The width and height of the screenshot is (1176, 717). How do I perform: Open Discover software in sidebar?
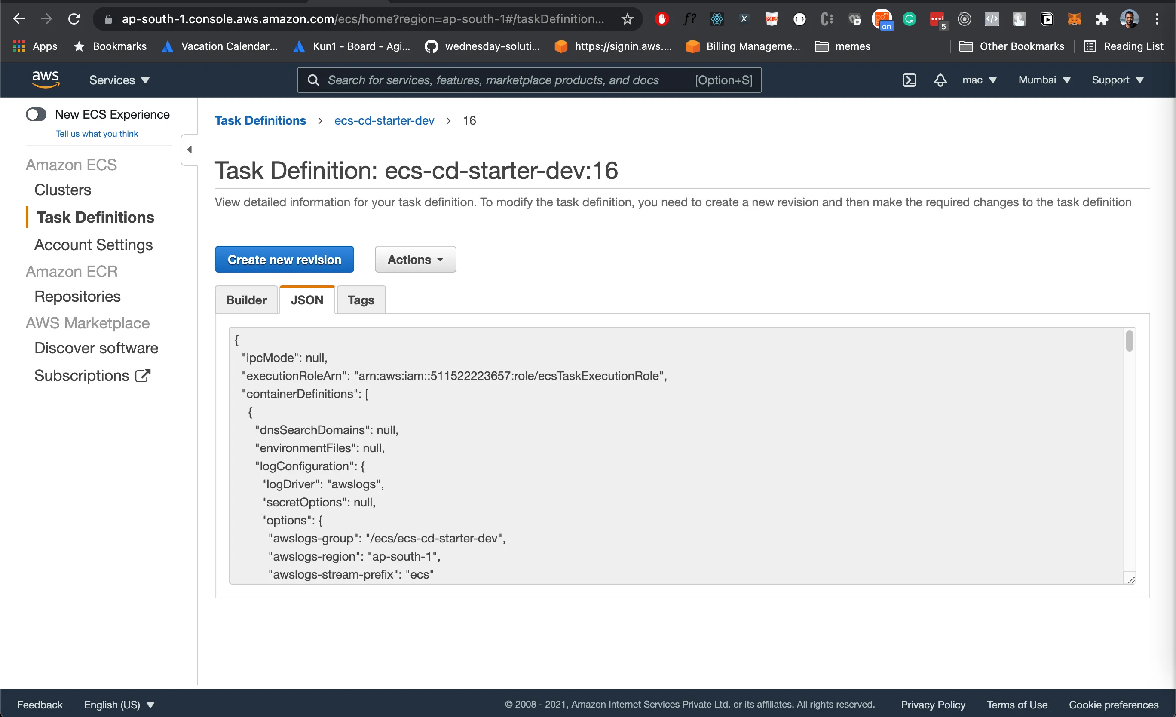(x=96, y=348)
